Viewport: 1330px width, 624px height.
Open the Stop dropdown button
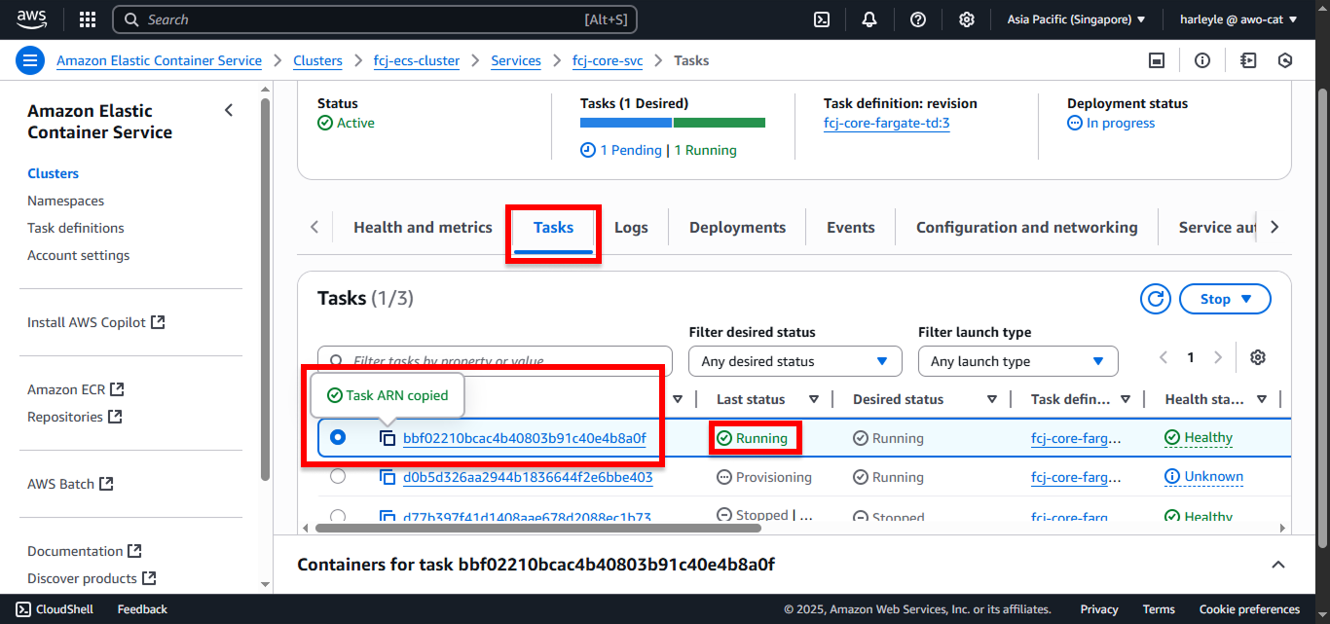pyautogui.click(x=1225, y=299)
